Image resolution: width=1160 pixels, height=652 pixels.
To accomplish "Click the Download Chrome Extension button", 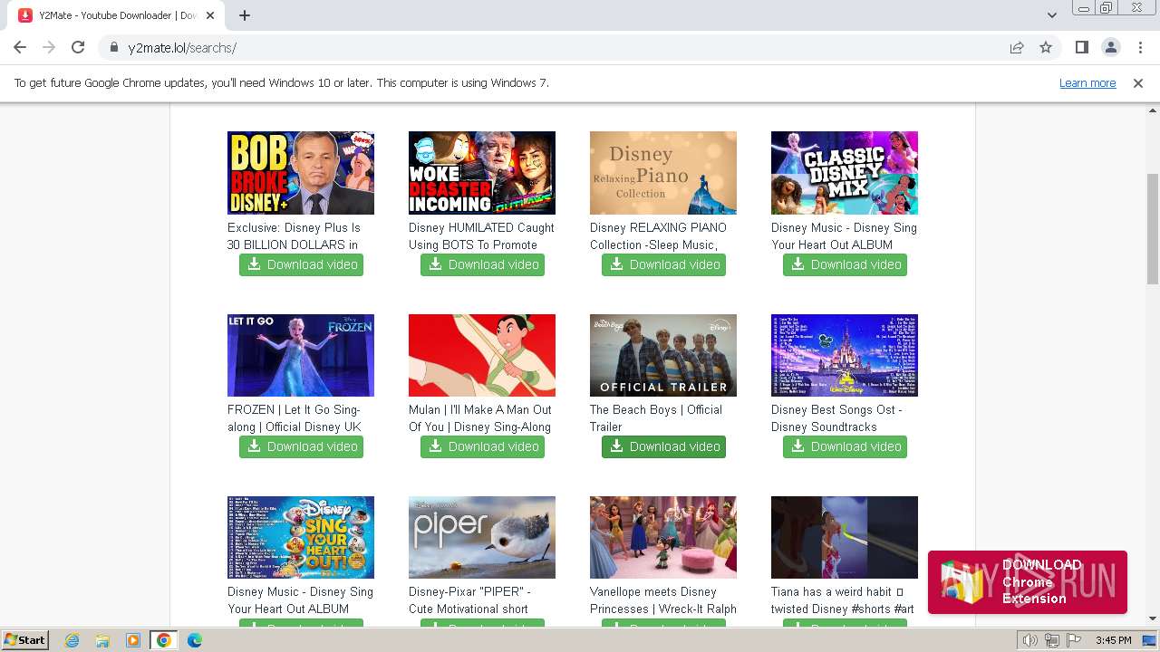I will pyautogui.click(x=1028, y=581).
